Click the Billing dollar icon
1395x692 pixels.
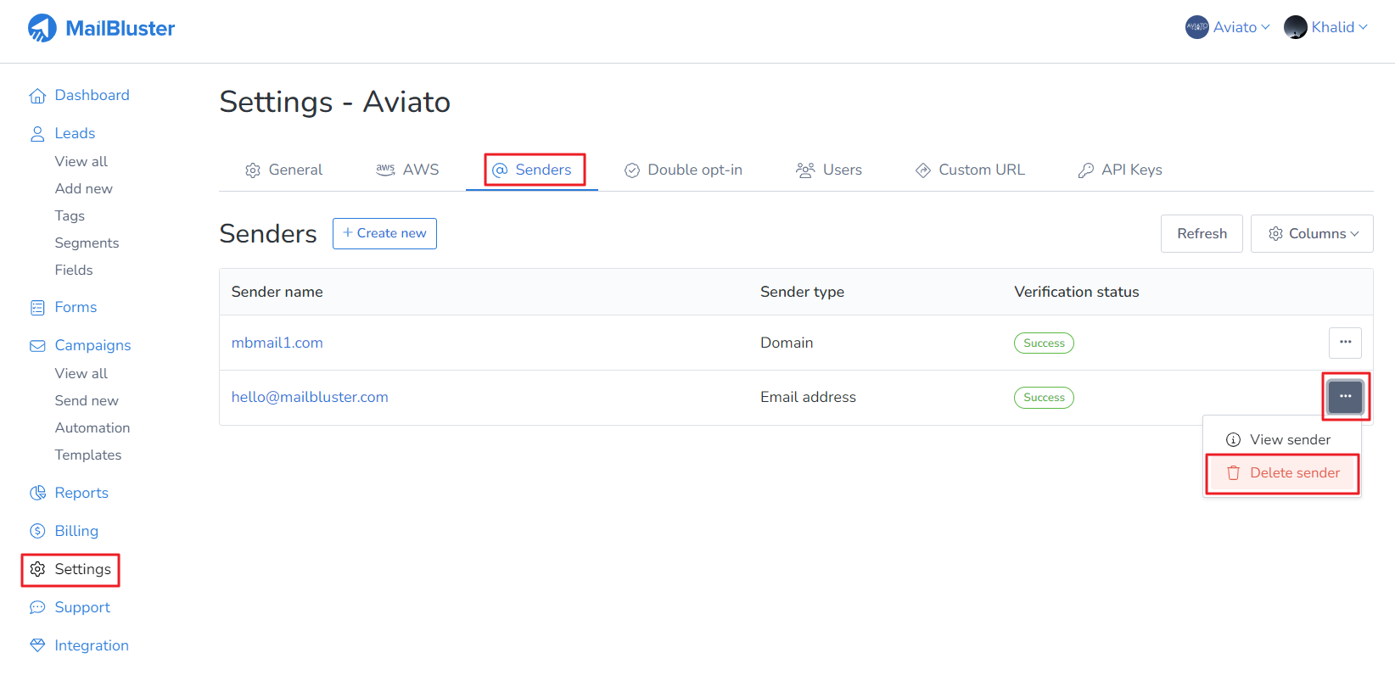37,532
